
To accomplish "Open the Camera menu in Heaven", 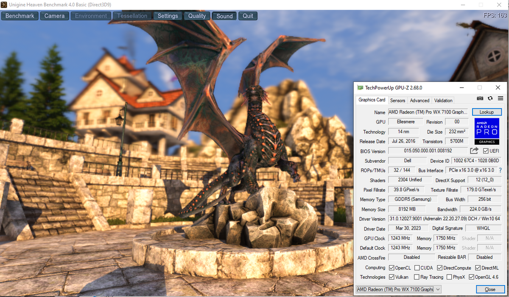I will coord(54,16).
